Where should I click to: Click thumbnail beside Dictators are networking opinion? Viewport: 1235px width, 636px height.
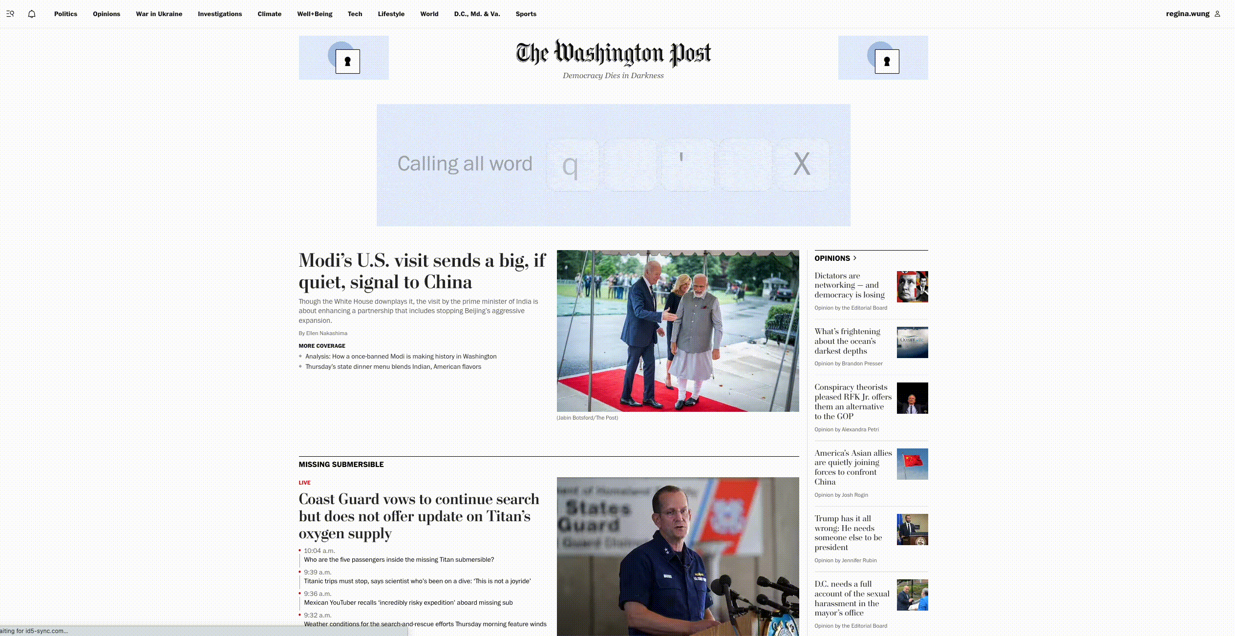tap(912, 287)
